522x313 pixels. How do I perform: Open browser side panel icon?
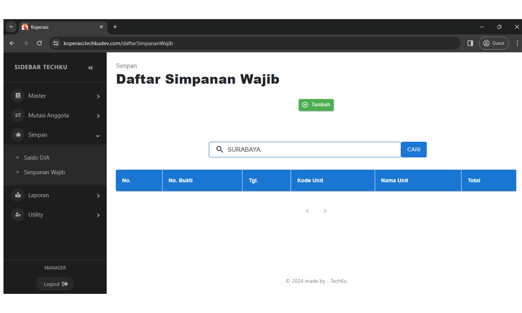pyautogui.click(x=470, y=43)
